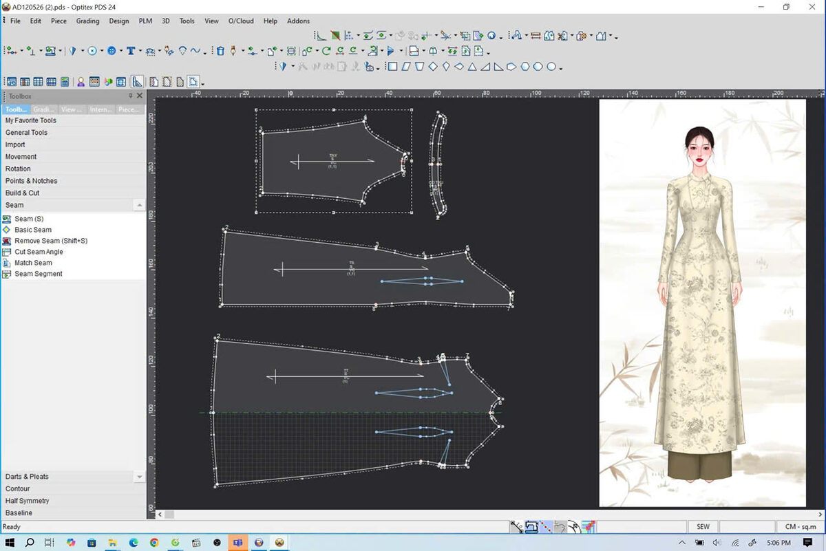This screenshot has height=551, width=826.
Task: Choose the wavy curve line tool
Action: [195, 51]
